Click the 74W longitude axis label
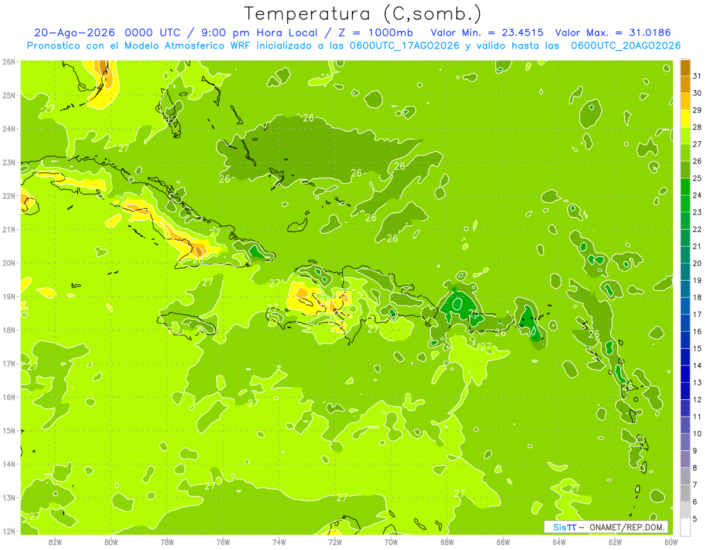The image size is (713, 550). (279, 542)
